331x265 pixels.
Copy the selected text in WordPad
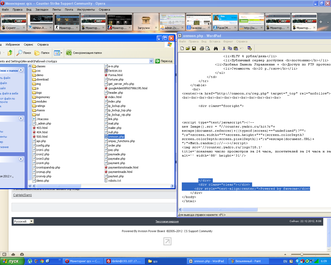click(x=230, y=48)
